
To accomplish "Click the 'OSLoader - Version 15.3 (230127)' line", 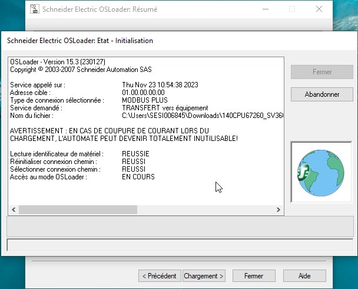I will [x=58, y=62].
